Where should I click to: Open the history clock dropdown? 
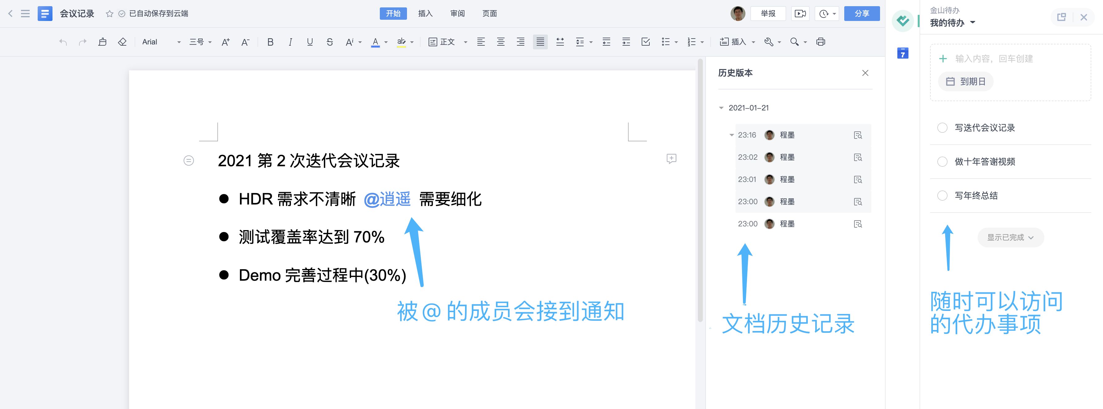(827, 14)
